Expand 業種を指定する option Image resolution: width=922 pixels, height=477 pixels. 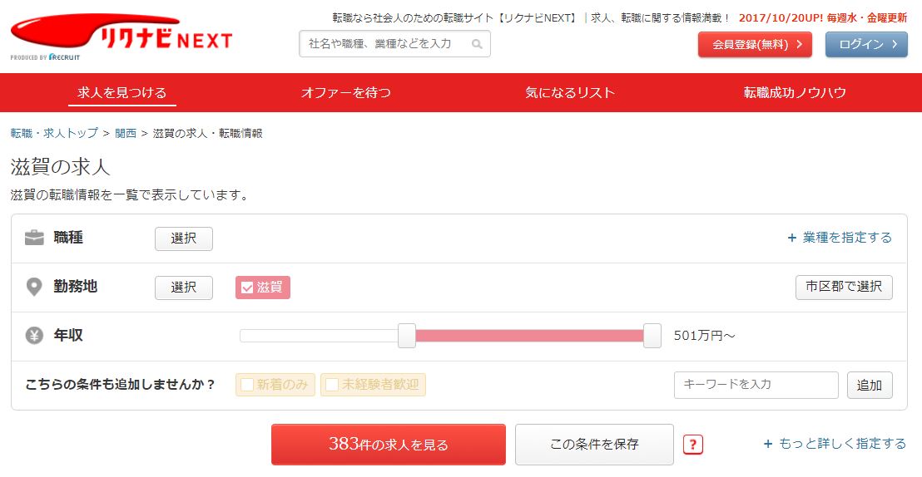coord(840,238)
